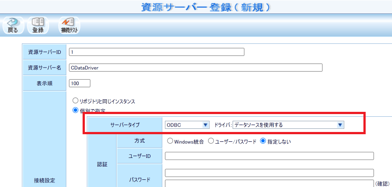Focus the password (確認) confirmation field

point(269,183)
